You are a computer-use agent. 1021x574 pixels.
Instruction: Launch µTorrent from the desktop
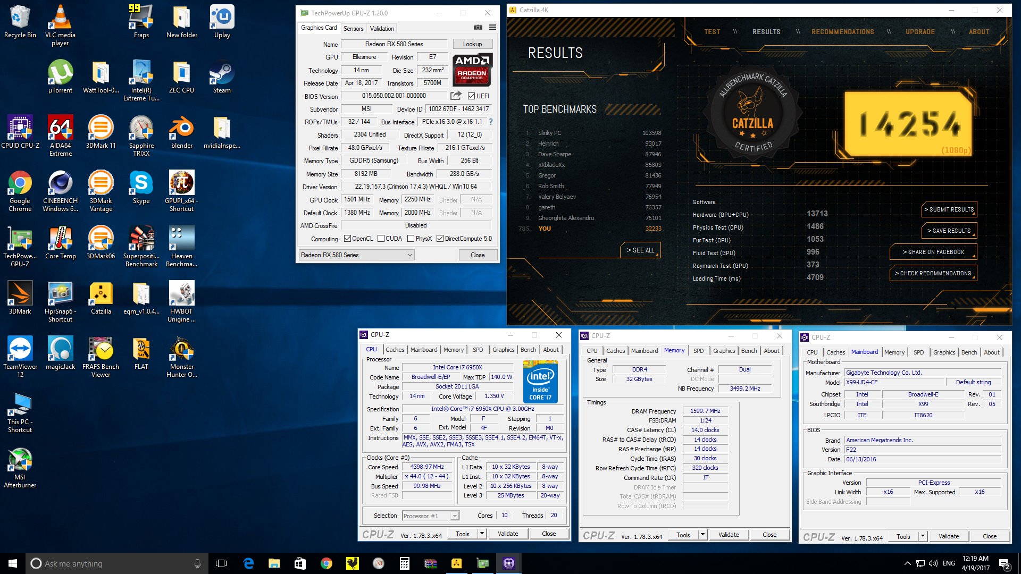(x=60, y=77)
